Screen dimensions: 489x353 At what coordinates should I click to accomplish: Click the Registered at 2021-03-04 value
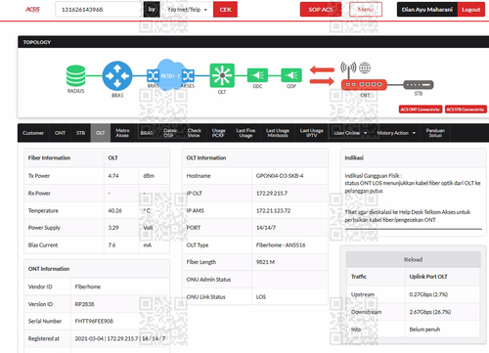[120, 338]
